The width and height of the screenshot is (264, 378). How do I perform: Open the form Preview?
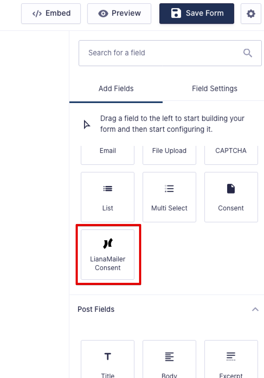(x=119, y=14)
